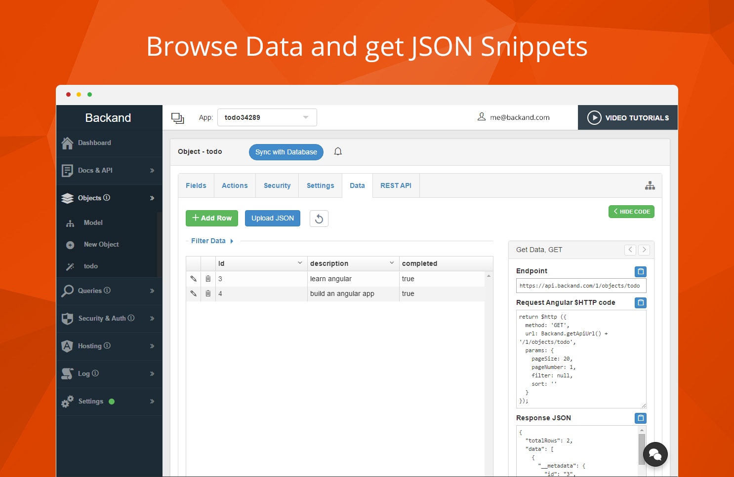Click the Model hierarchy icon in sidebar
734x477 pixels.
click(x=70, y=223)
